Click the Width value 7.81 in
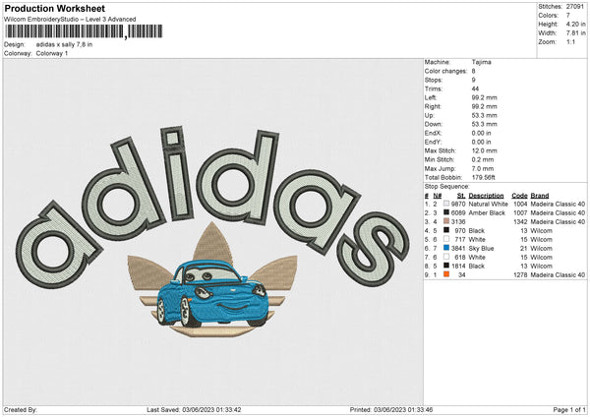Screen dimensions: 590x417 (575, 33)
